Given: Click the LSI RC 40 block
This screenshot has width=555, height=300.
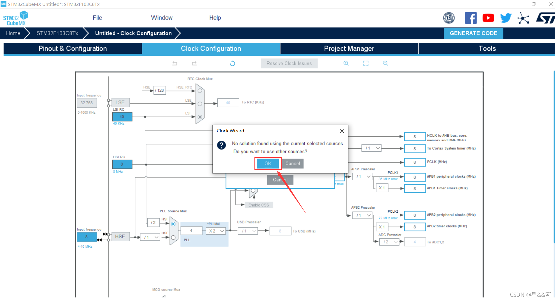Looking at the screenshot, I should tap(122, 117).
